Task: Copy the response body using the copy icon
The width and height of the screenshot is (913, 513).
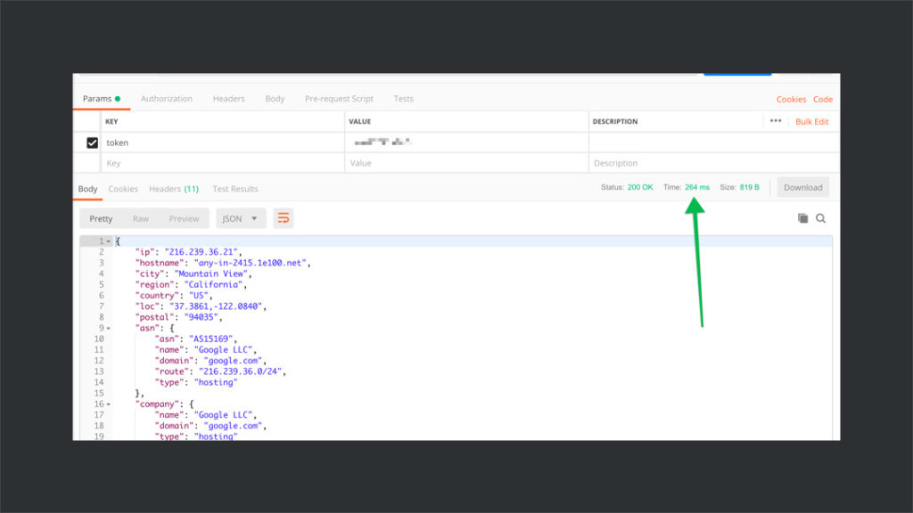Action: [802, 217]
